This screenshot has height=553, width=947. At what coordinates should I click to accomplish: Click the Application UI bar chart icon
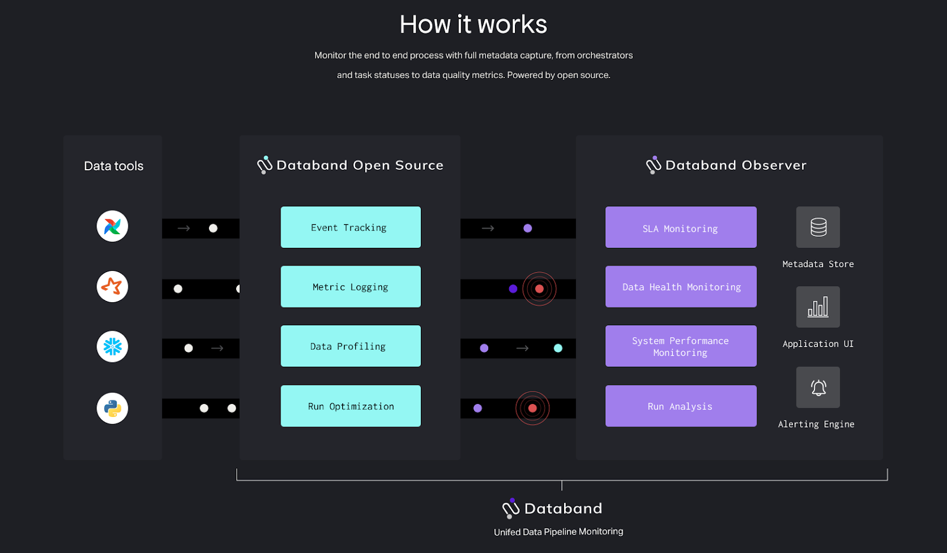pyautogui.click(x=818, y=307)
